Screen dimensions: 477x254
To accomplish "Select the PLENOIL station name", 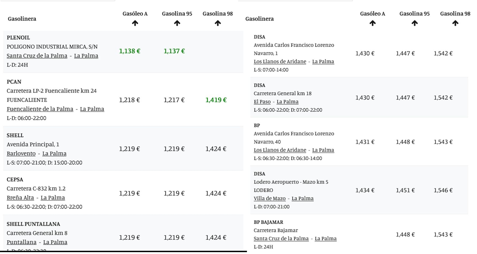I will (18, 38).
